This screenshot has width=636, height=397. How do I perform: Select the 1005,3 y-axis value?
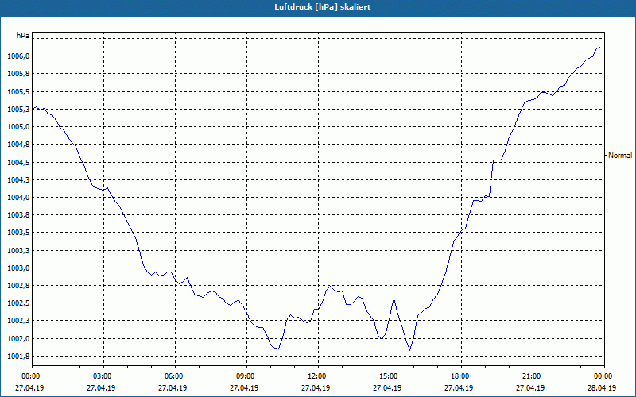coord(18,110)
